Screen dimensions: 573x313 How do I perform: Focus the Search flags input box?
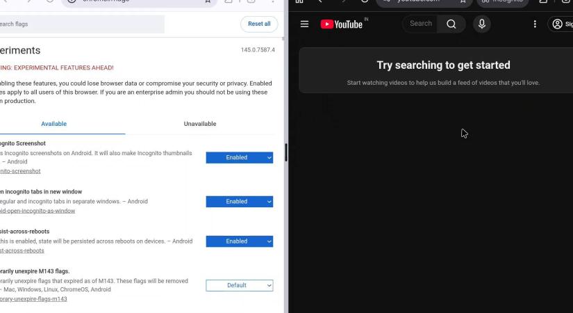(x=82, y=24)
